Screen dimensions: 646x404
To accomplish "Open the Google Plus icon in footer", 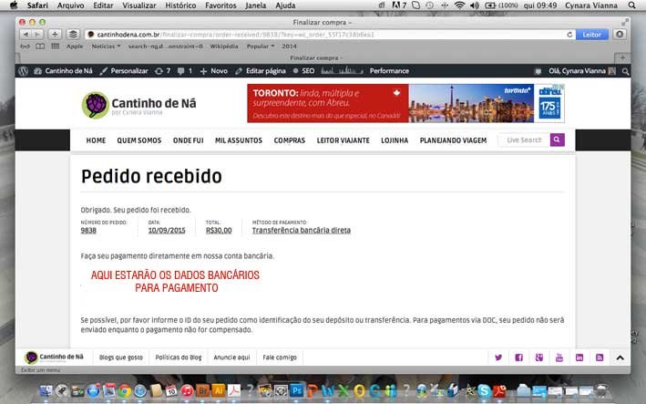I will point(538,357).
